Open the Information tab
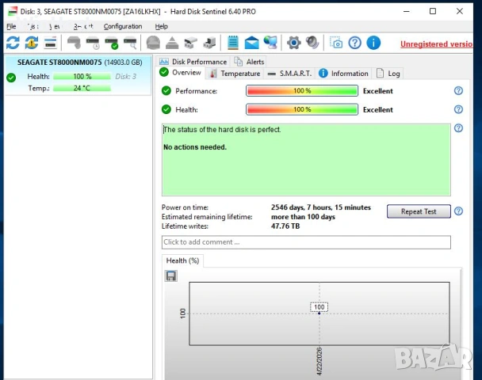 (x=344, y=74)
